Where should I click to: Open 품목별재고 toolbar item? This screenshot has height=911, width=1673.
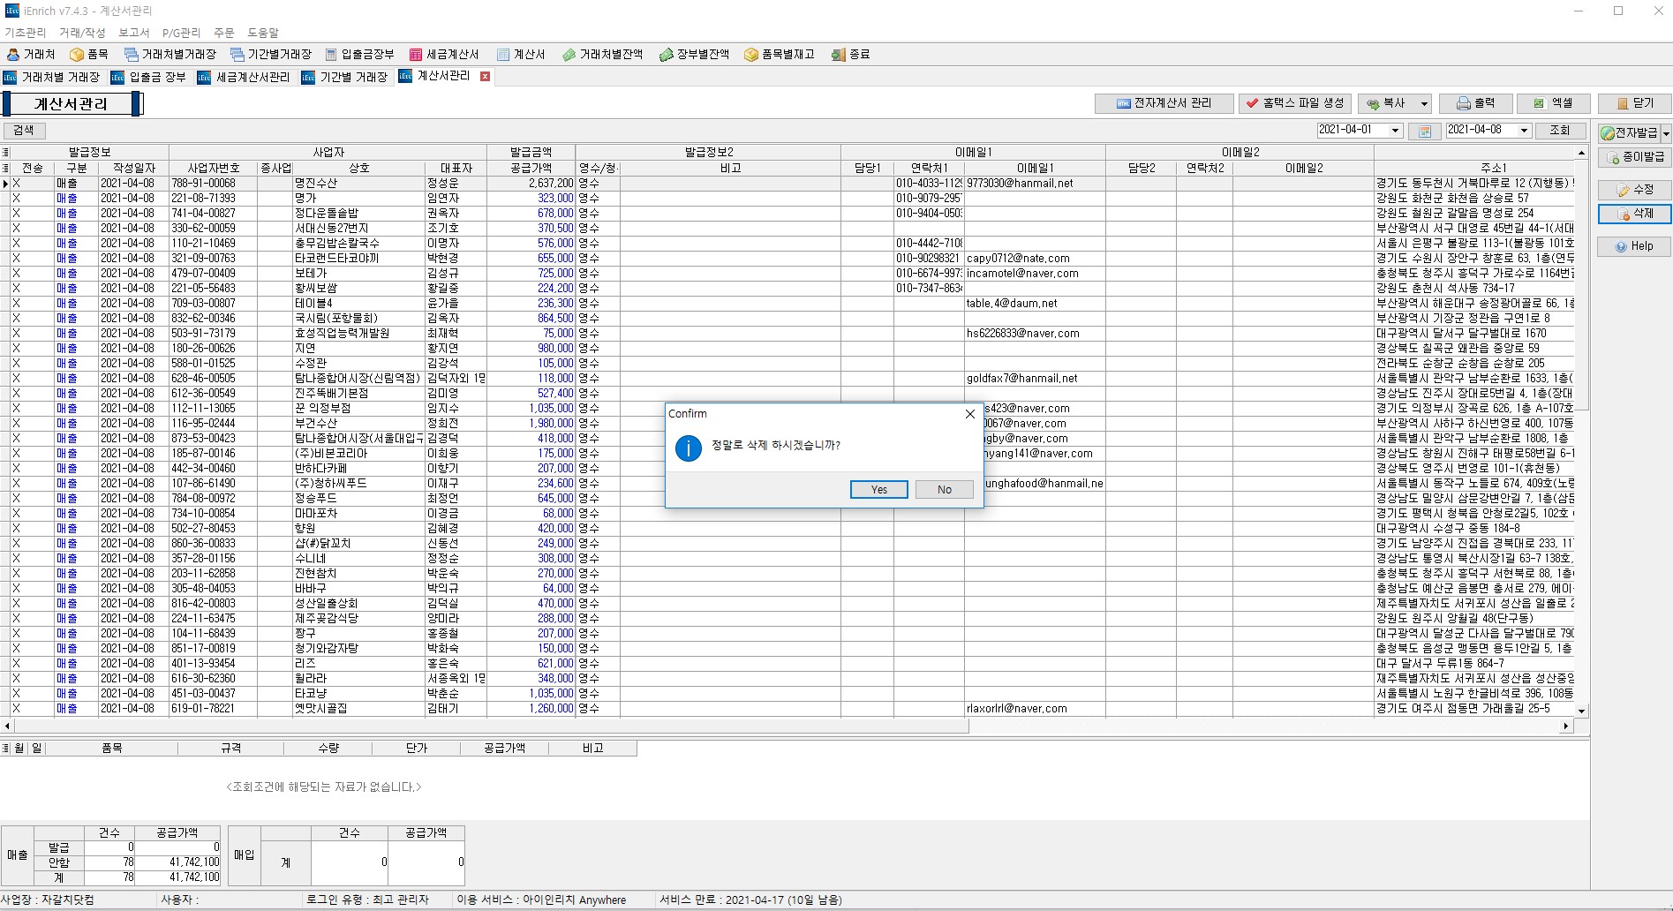tap(779, 55)
